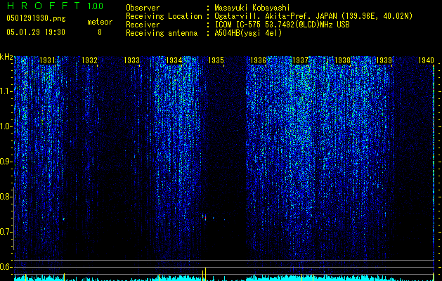Click the small echo dot near 1931 at 0.74 kHz

[64, 218]
